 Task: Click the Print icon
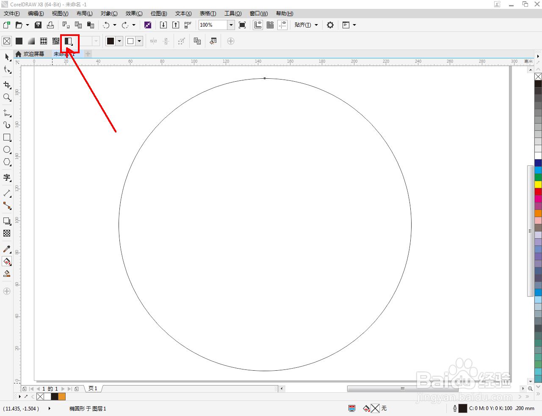point(50,25)
